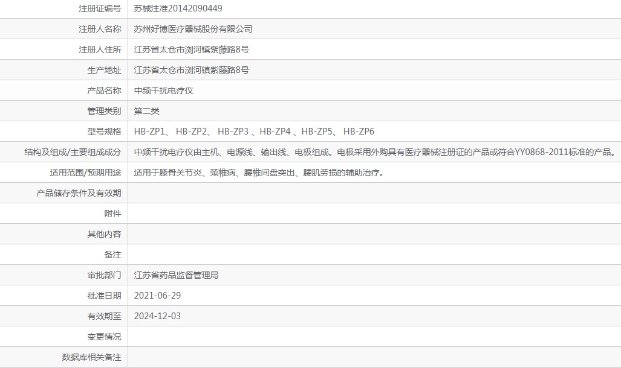The image size is (621, 368).
Task: Click the 数据库相关备注 label
Action: click(x=91, y=357)
